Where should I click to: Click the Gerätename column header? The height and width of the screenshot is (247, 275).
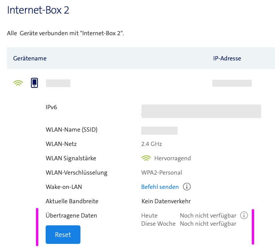30,58
